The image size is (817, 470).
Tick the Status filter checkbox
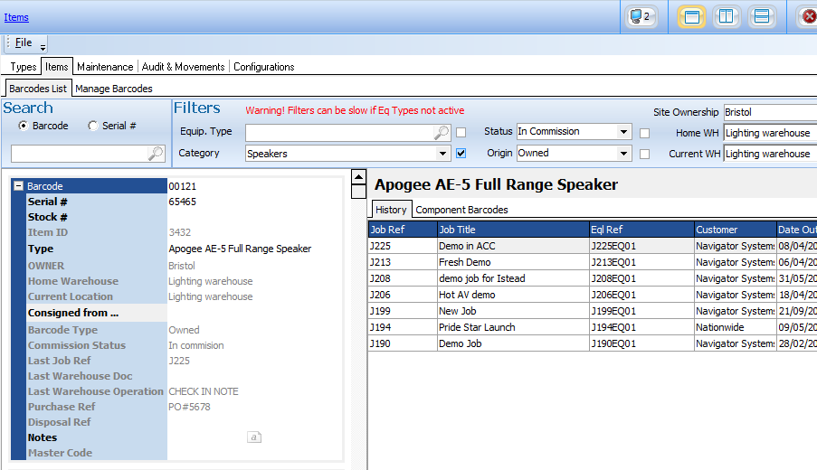coord(644,133)
